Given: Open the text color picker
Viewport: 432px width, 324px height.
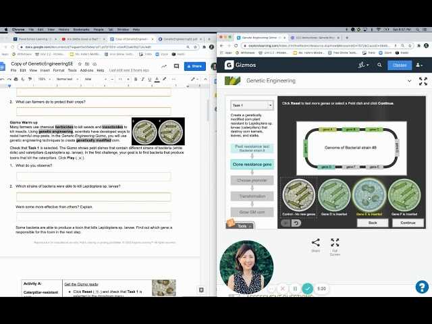Looking at the screenshot, I should click(x=157, y=79).
